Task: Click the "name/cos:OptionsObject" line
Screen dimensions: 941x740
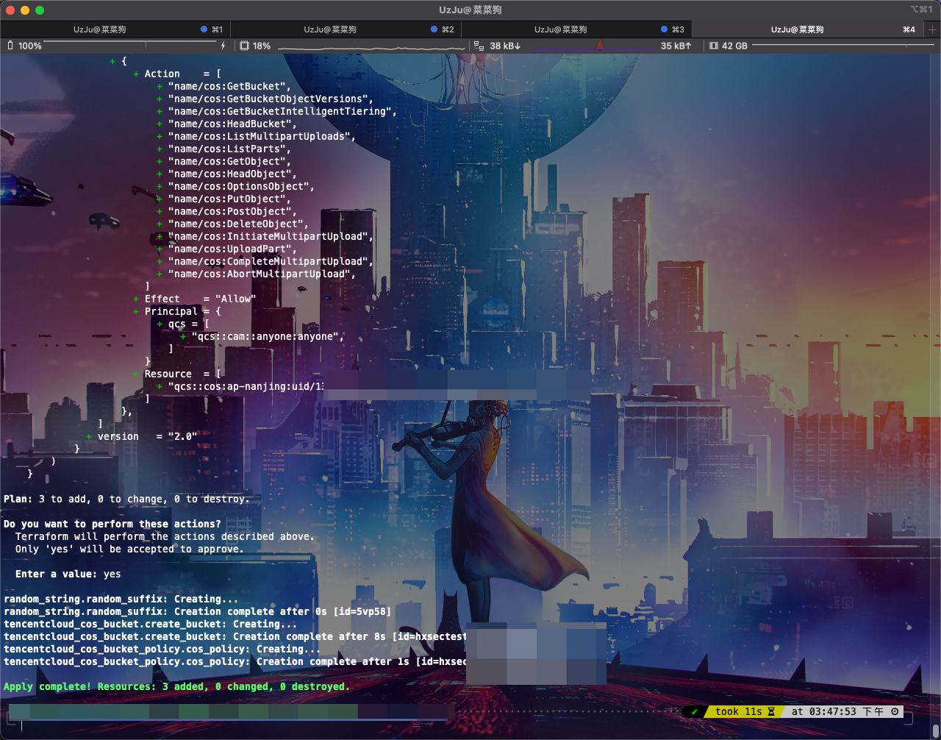Action: tap(236, 186)
